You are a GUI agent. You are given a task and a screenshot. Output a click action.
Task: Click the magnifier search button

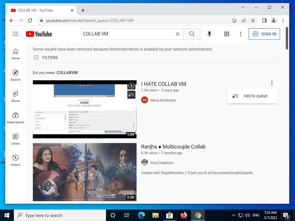[x=192, y=34]
